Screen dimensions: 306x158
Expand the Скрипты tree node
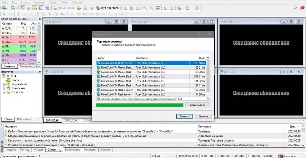pos(4,92)
